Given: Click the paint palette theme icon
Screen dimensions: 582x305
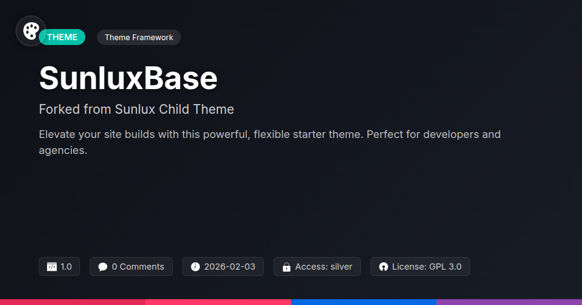Looking at the screenshot, I should click(x=31, y=31).
